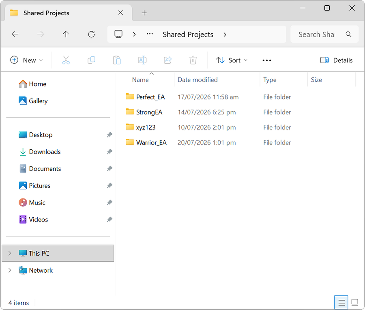Image resolution: width=365 pixels, height=310 pixels.
Task: Select the Perfect_EA folder
Action: point(150,97)
